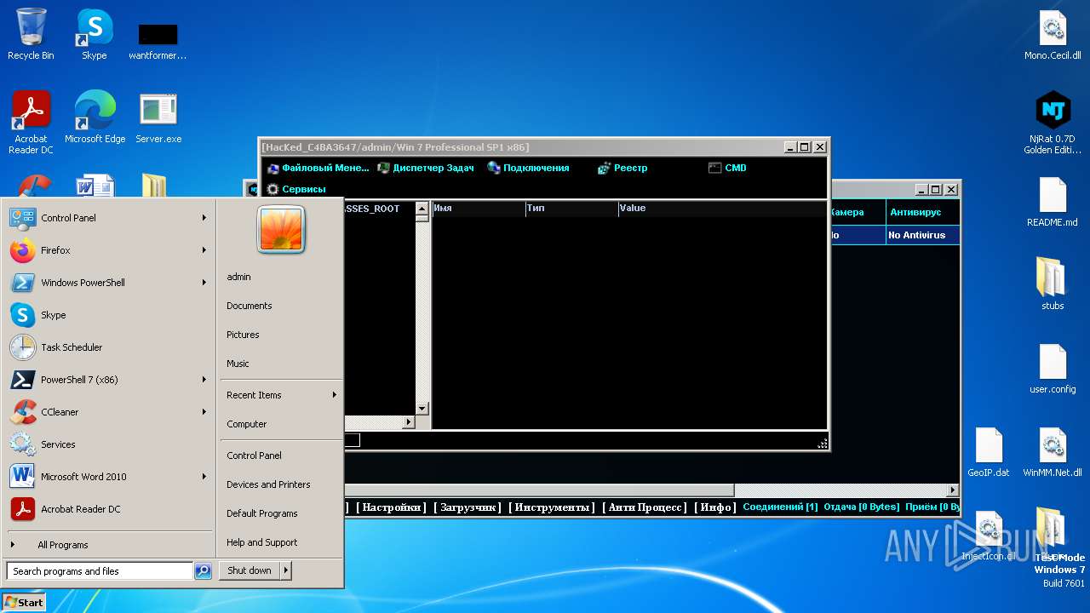
Task: Open Control Panel in Start menu left list
Action: tap(109, 218)
